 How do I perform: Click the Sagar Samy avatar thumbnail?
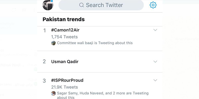53,93
